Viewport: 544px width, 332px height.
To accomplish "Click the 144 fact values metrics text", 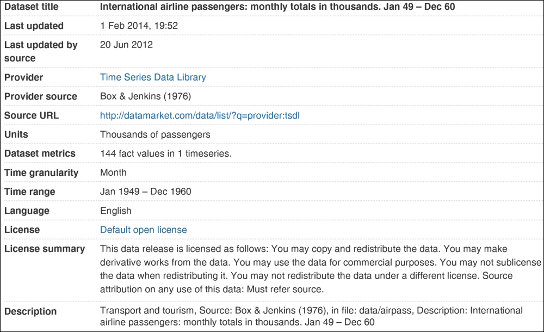I will coord(166,153).
